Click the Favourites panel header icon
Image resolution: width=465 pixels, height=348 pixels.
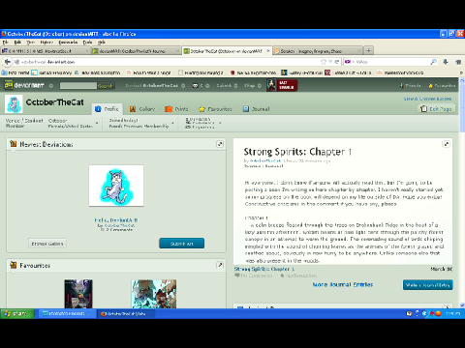pos(14,265)
